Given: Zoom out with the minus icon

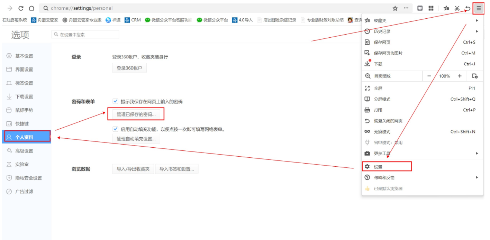Looking at the screenshot, I should [429, 76].
